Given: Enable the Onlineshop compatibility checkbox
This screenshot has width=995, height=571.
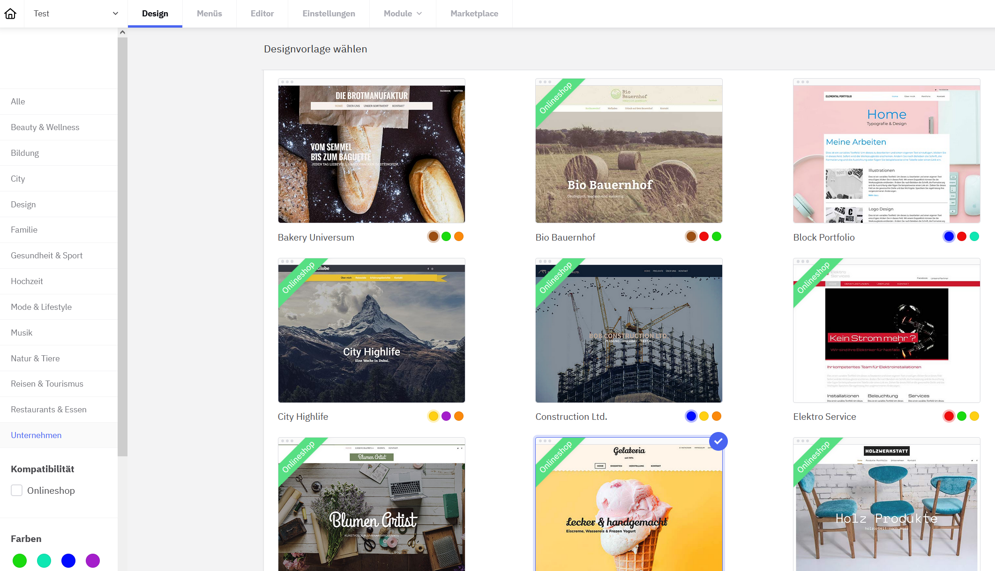Looking at the screenshot, I should click(x=16, y=490).
